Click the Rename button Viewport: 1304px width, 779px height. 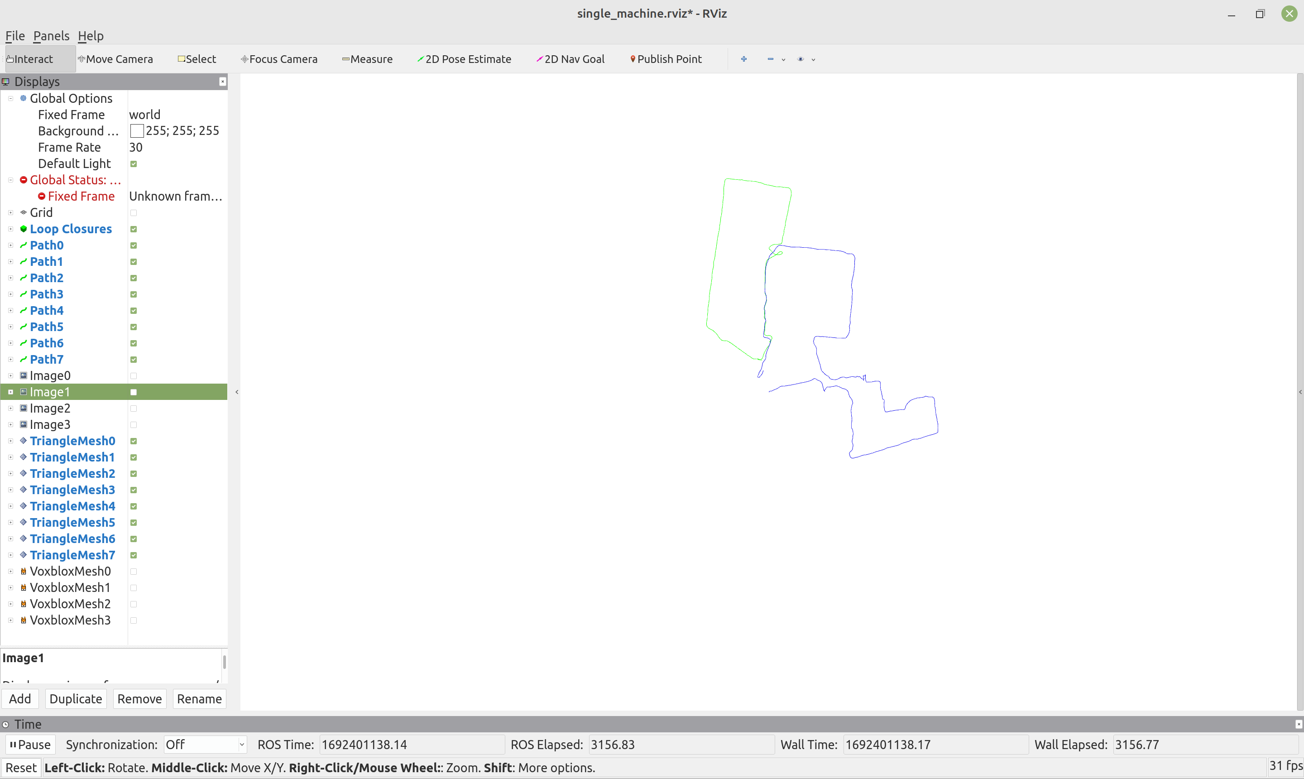[x=199, y=699]
